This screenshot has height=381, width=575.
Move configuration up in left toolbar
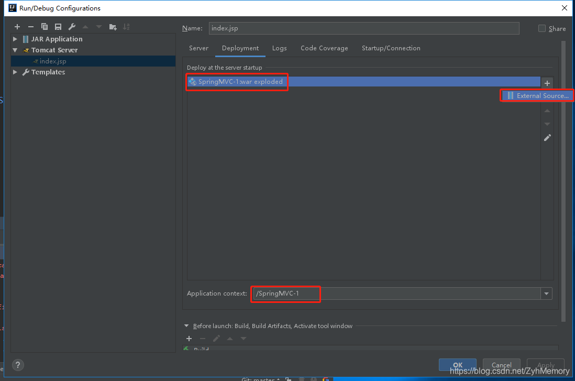[x=85, y=27]
